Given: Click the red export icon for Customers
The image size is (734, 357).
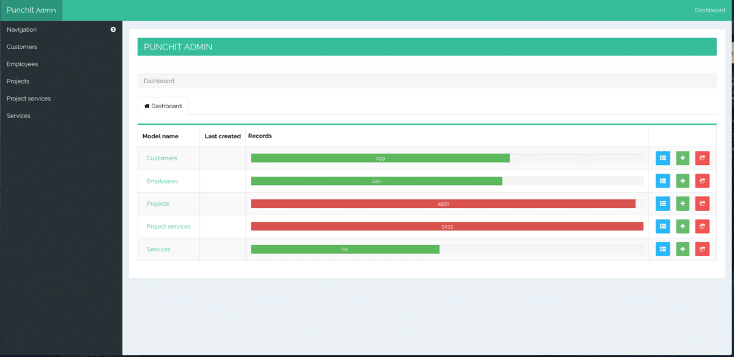Looking at the screenshot, I should click(702, 158).
